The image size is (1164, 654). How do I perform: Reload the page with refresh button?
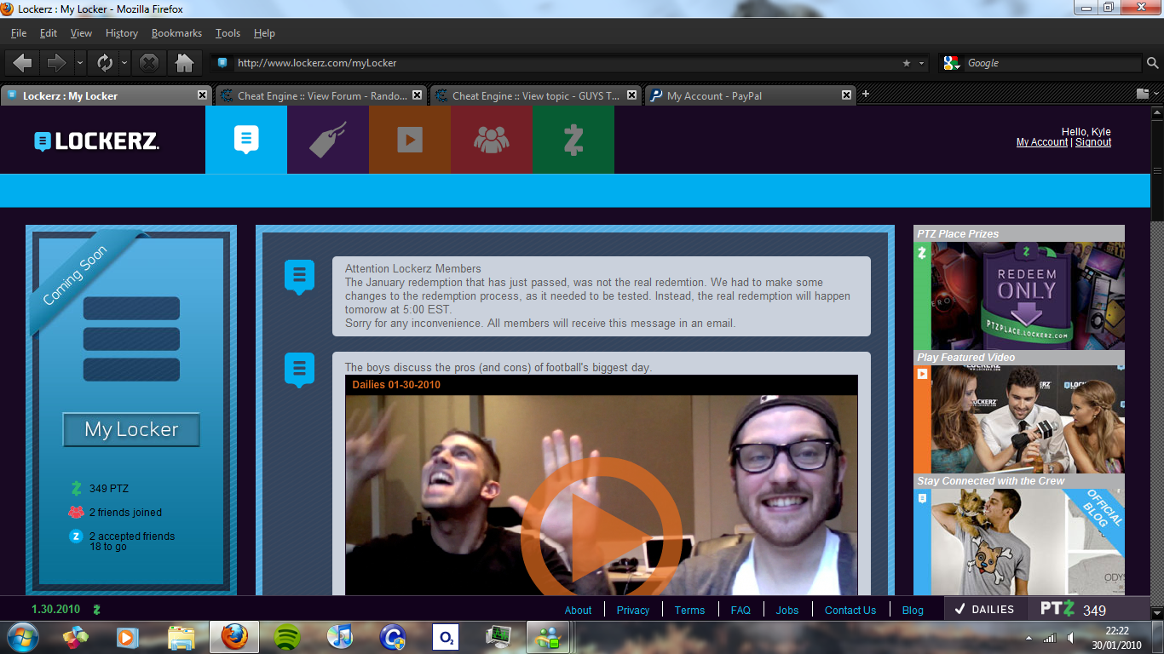coord(105,62)
